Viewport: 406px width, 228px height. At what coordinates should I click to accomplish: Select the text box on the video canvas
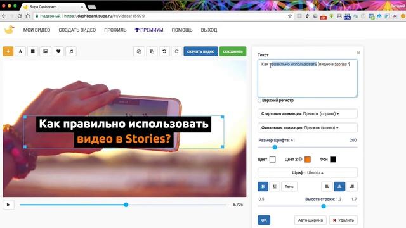coord(124,132)
